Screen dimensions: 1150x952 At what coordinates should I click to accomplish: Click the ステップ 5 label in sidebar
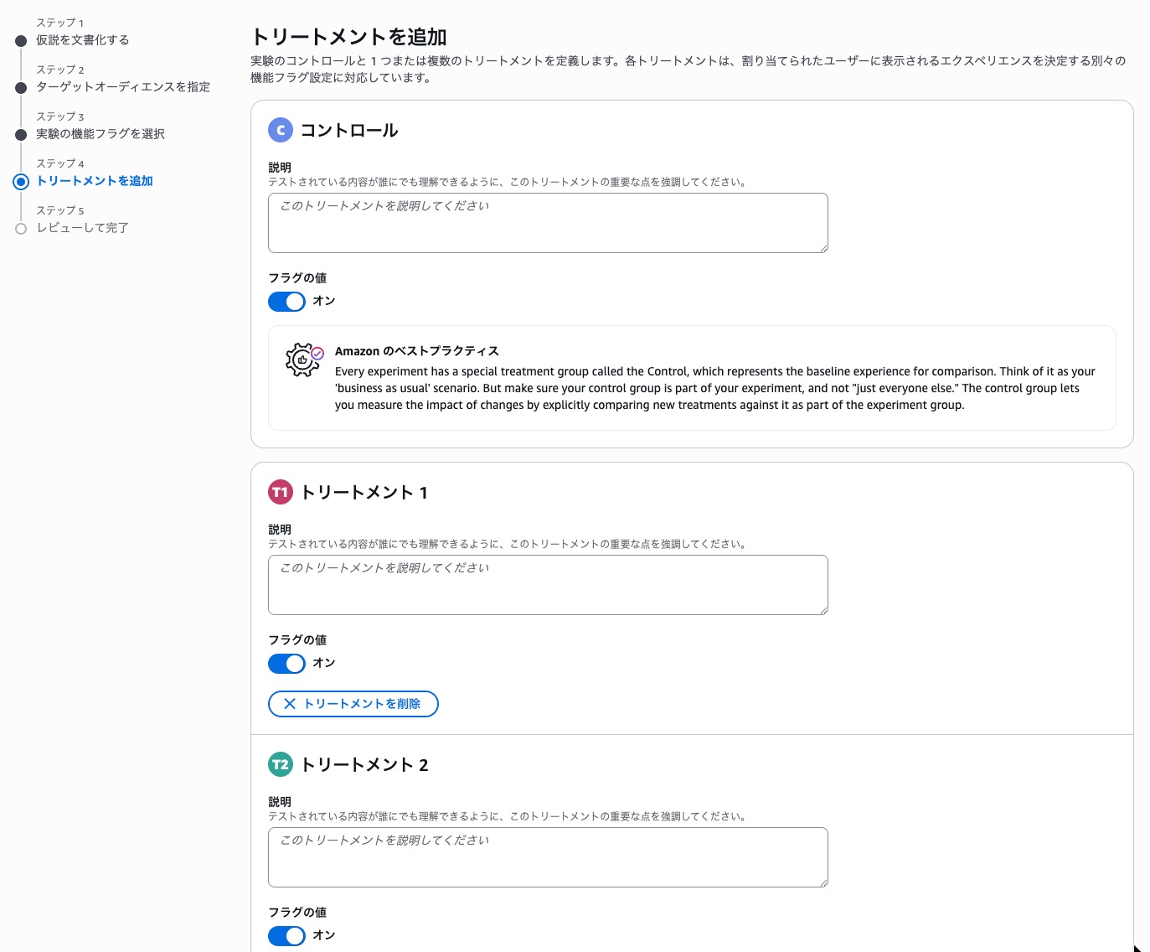tap(60, 210)
